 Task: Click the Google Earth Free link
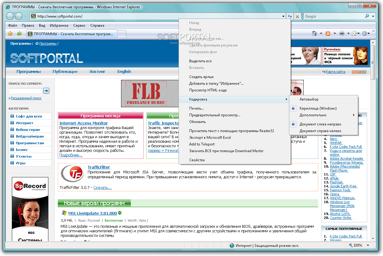tap(343, 186)
